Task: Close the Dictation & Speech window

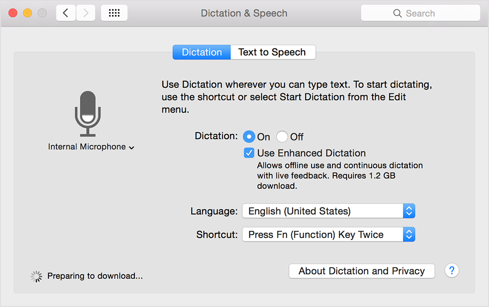Action: (13, 13)
